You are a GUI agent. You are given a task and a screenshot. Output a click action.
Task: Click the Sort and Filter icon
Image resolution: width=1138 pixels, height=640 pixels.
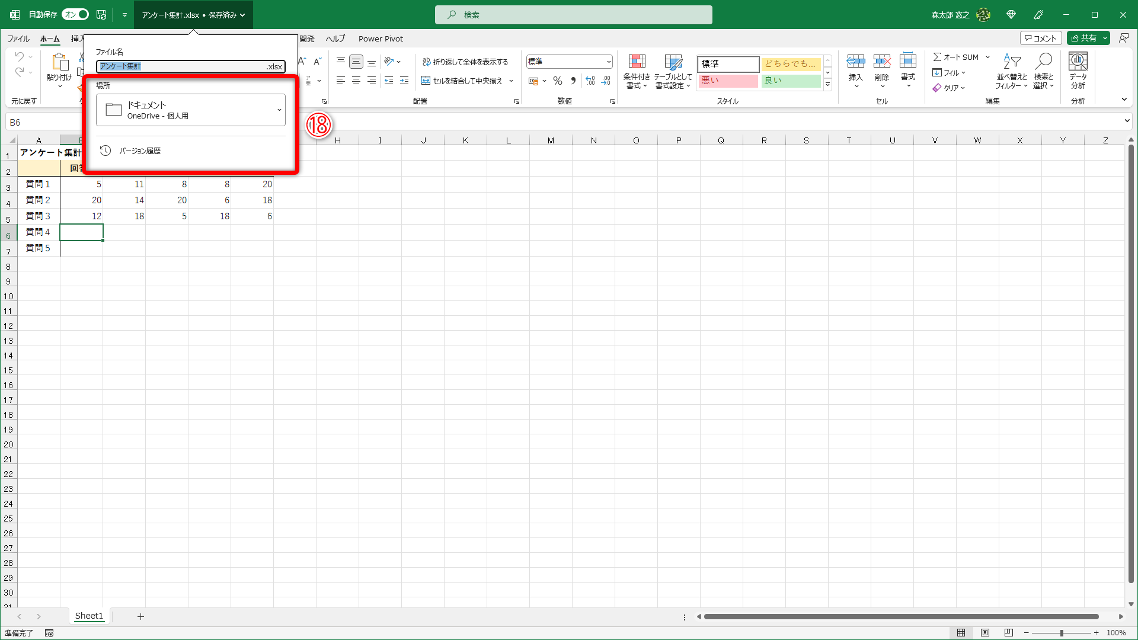pyautogui.click(x=1011, y=62)
